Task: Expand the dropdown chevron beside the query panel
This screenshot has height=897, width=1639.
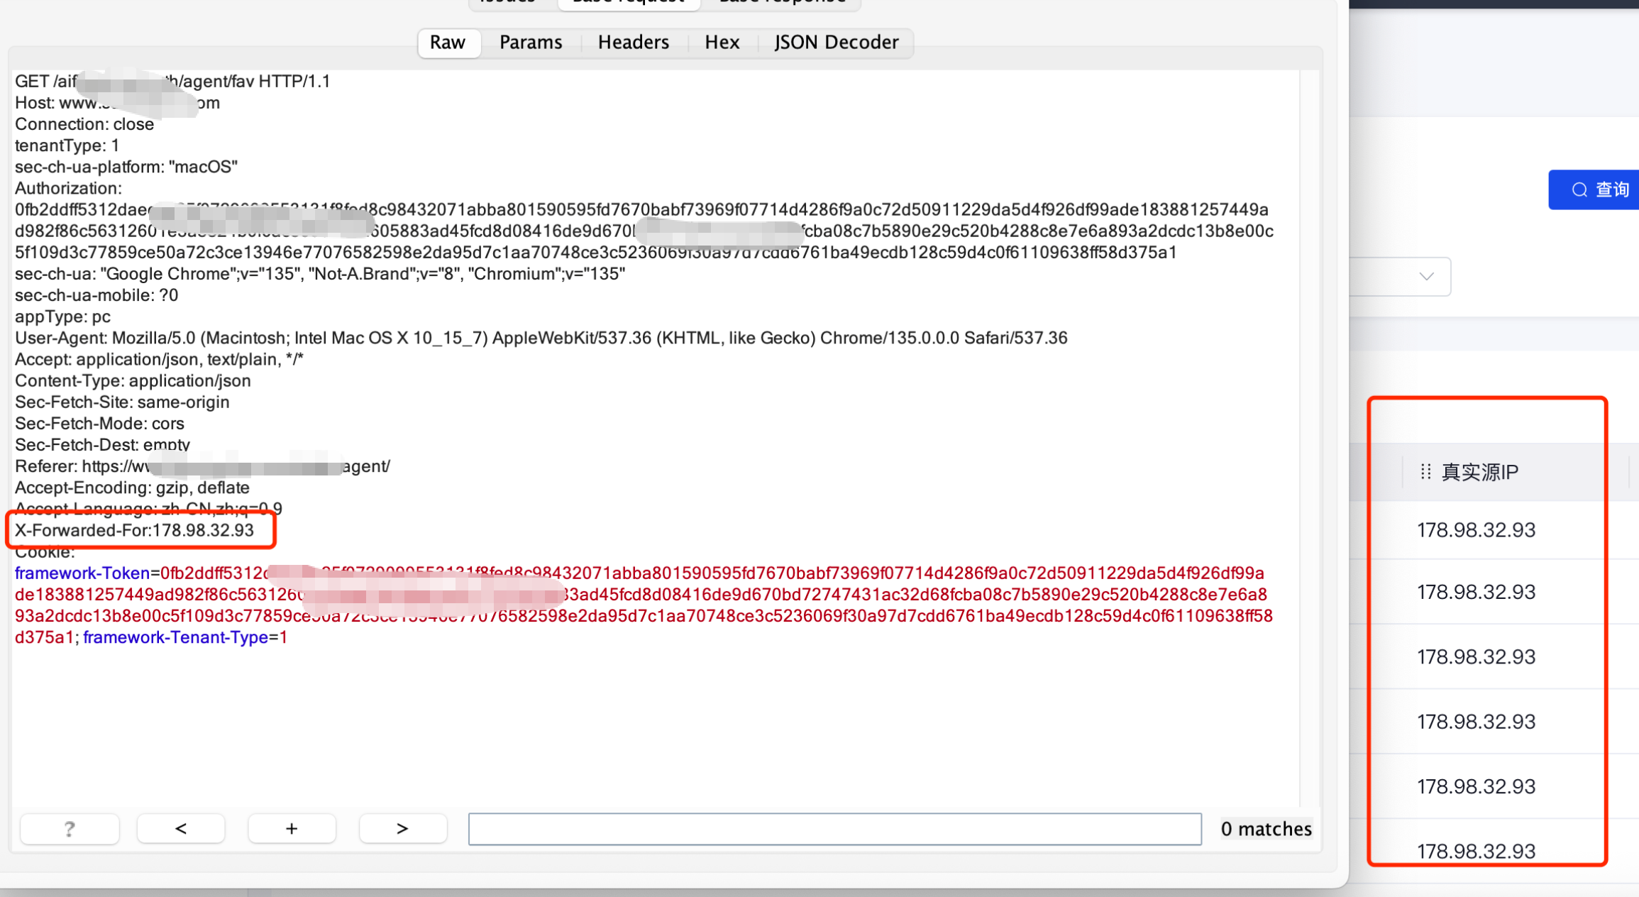Action: [1427, 276]
